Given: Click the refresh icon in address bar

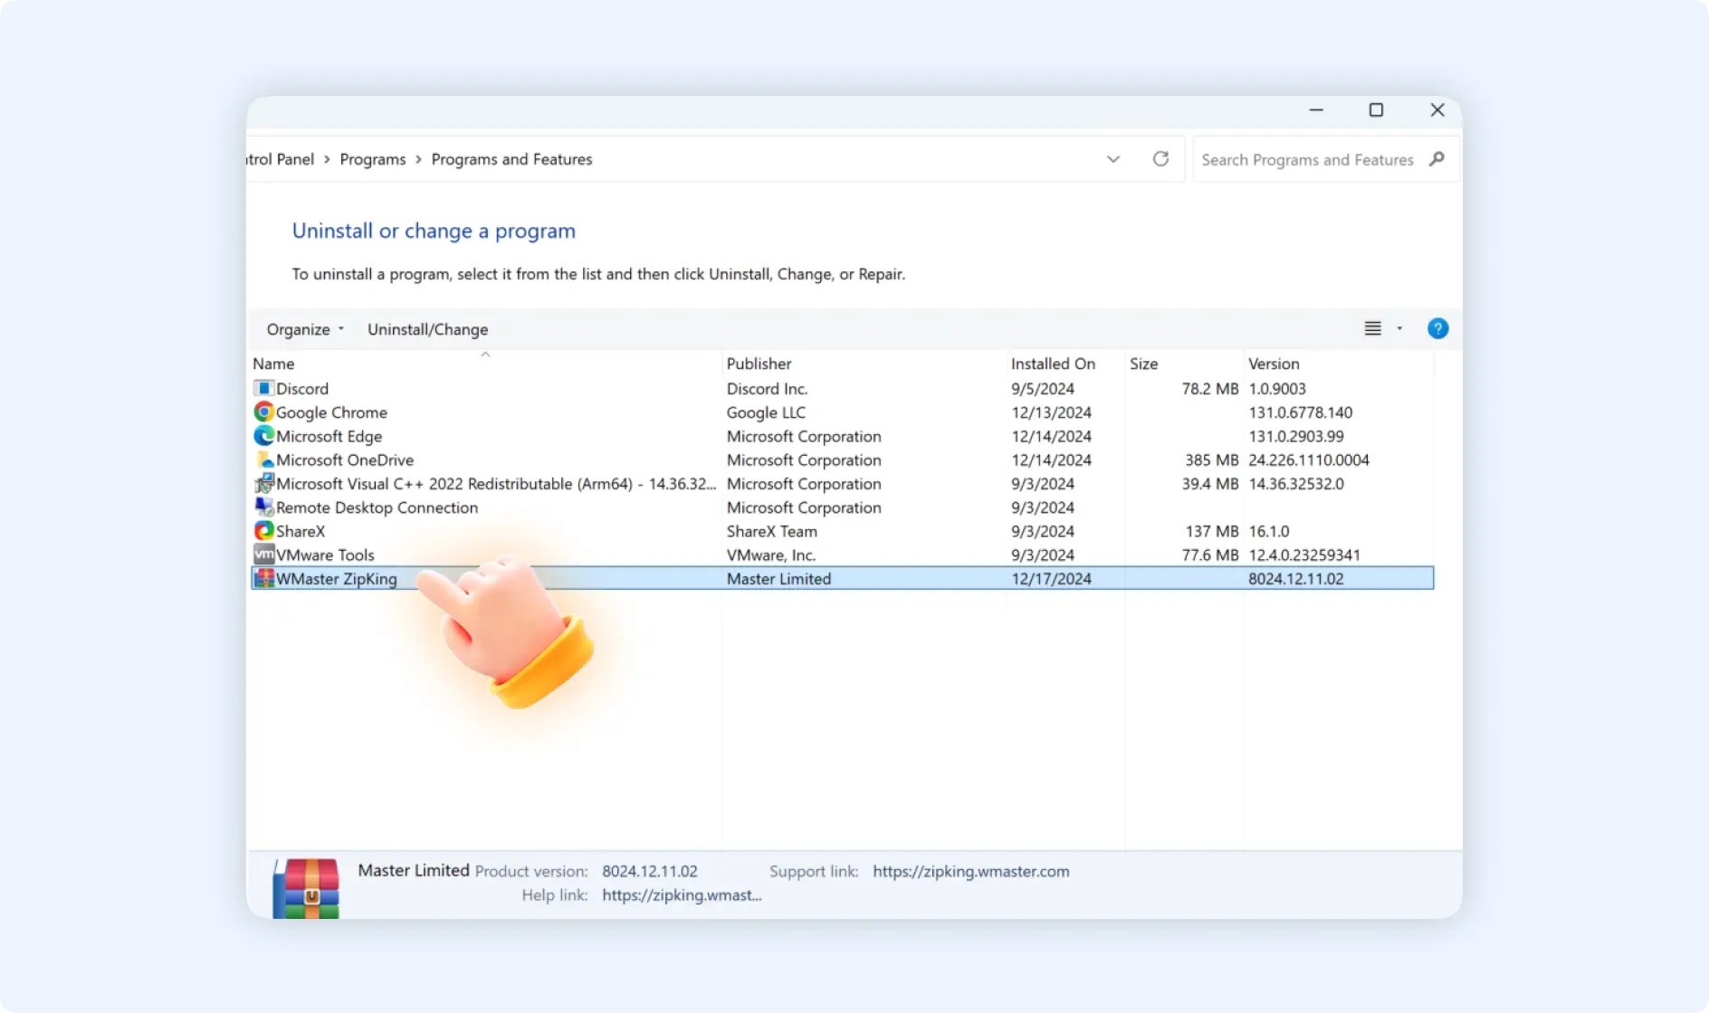Looking at the screenshot, I should (x=1160, y=159).
